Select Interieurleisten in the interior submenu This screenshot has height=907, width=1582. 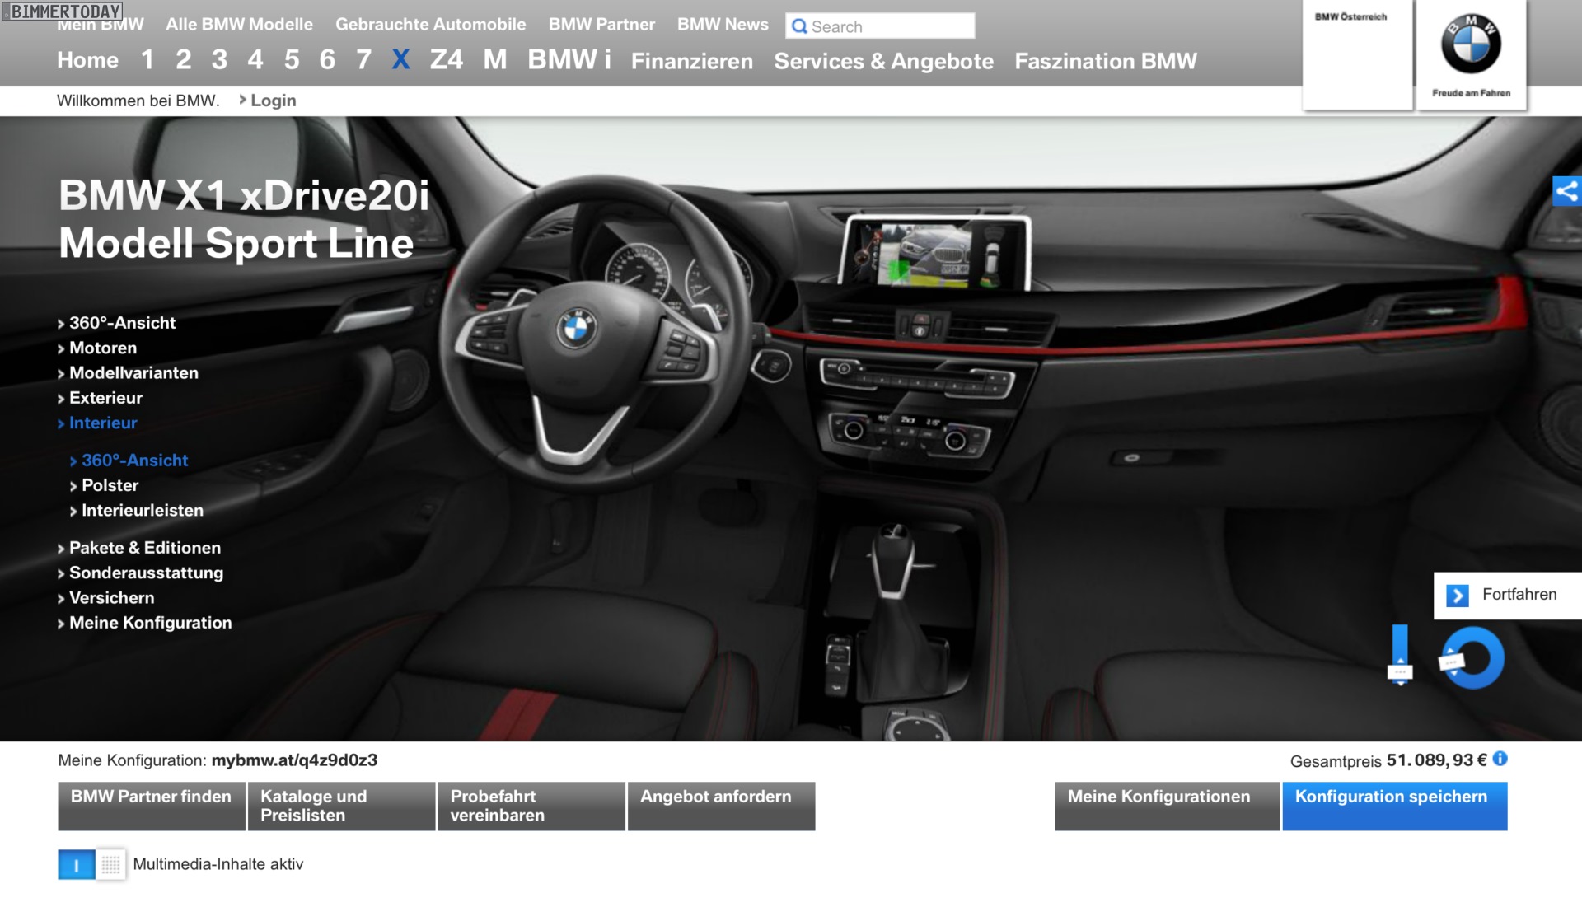coord(142,511)
